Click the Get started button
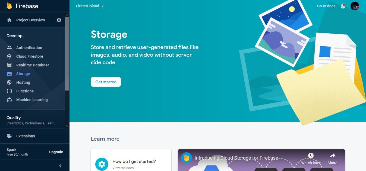366x171 pixels. (x=106, y=82)
